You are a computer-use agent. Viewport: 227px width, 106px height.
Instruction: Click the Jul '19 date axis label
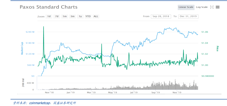click(134, 92)
